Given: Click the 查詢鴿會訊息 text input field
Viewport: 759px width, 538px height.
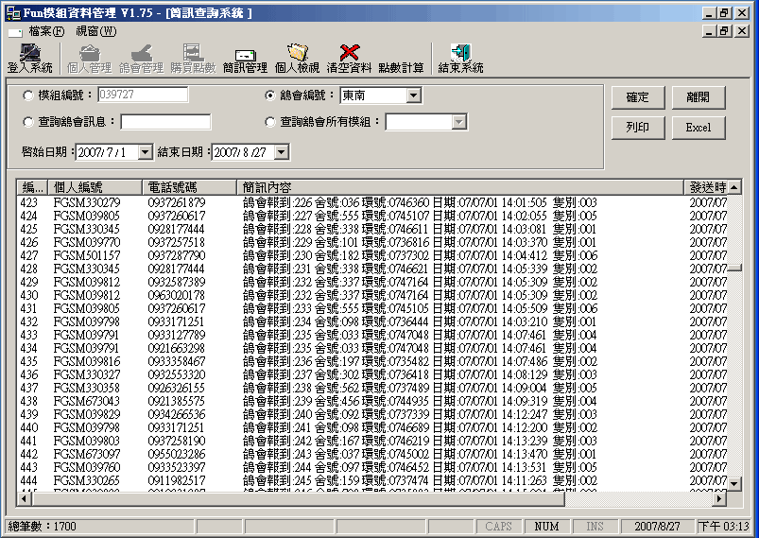Looking at the screenshot, I should [164, 122].
